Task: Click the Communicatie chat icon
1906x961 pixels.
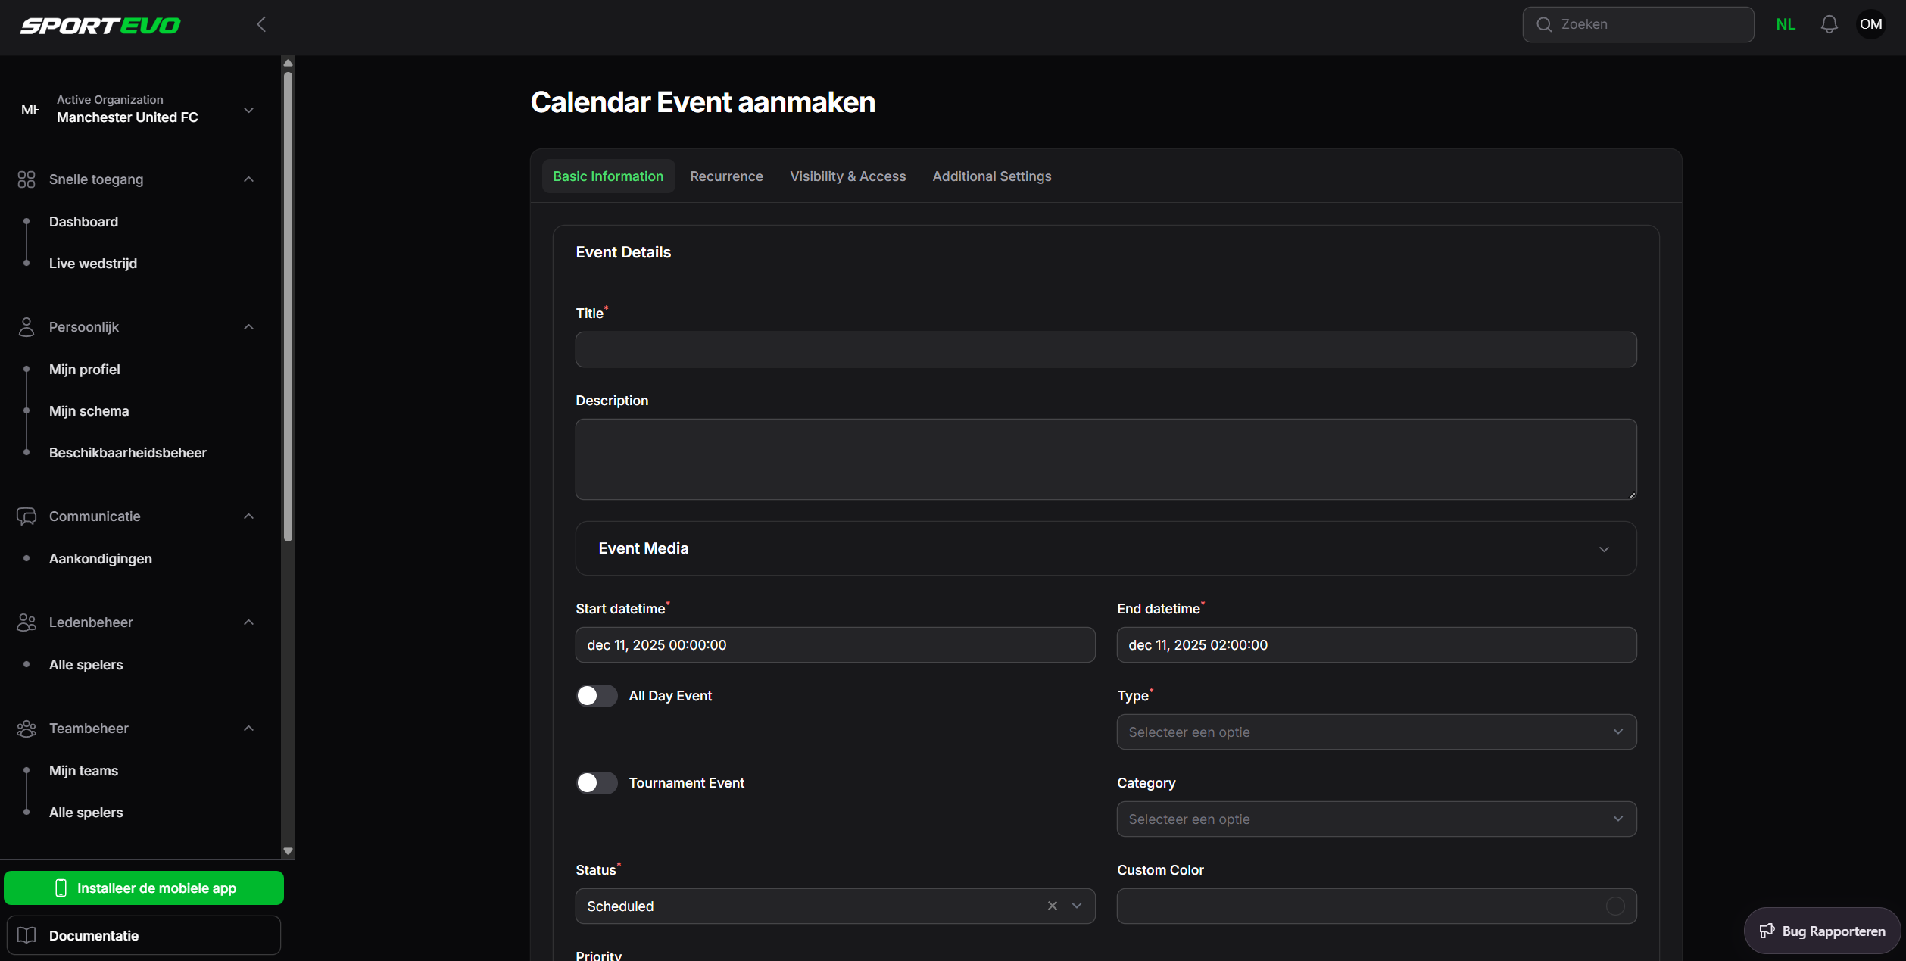Action: (x=27, y=516)
